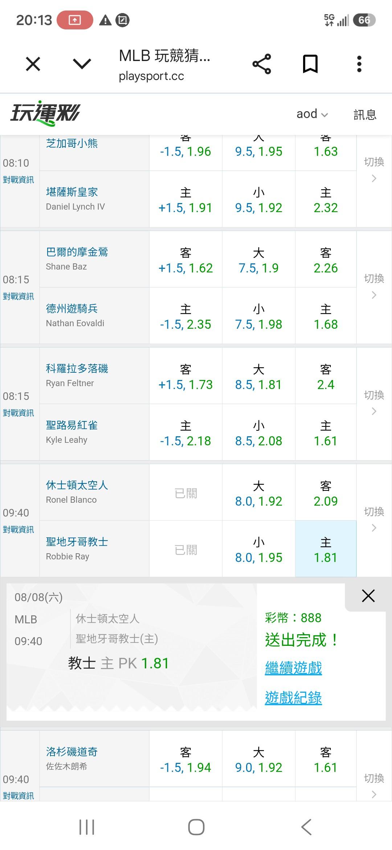
Task: Open 對戰資訊 for the 08:15 Orioles game
Action: pos(19,296)
